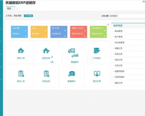Click the storage box icon for 增值服务

(x=72, y=74)
